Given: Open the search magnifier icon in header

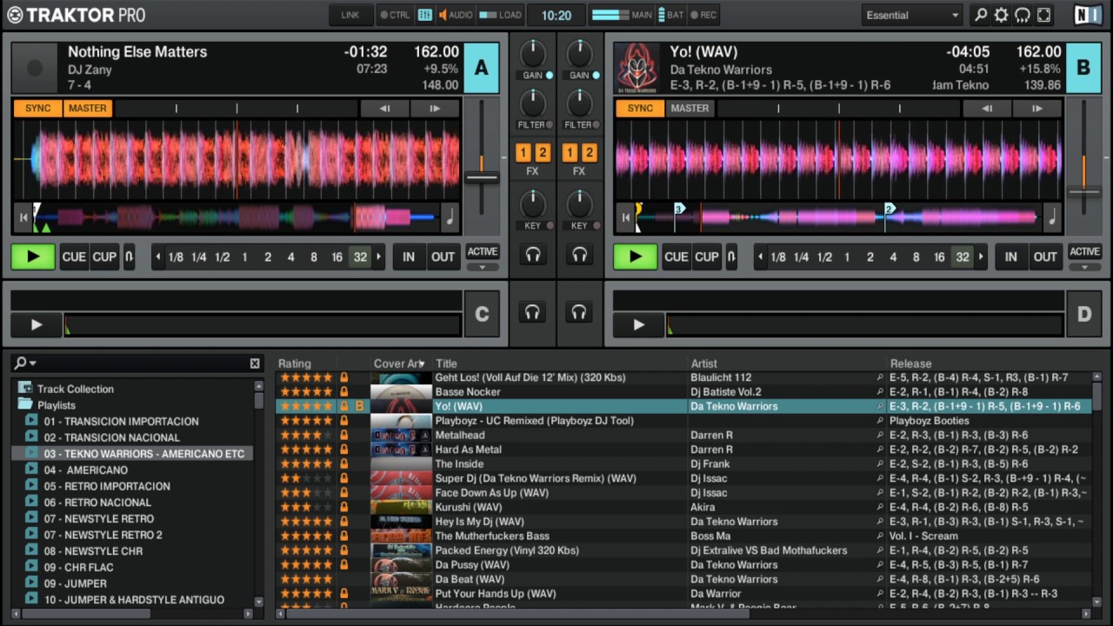Looking at the screenshot, I should coord(981,15).
